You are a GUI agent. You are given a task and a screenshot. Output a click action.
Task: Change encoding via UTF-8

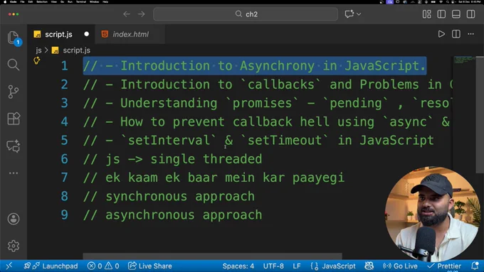273,266
